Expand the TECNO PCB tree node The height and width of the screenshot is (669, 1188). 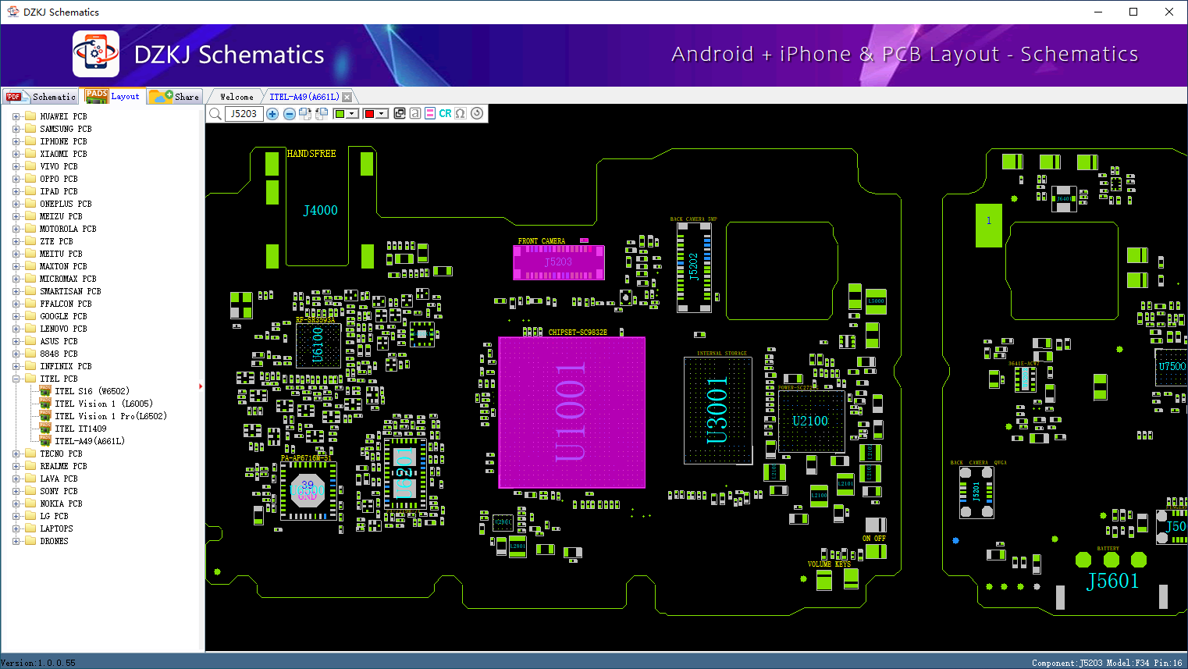16,454
